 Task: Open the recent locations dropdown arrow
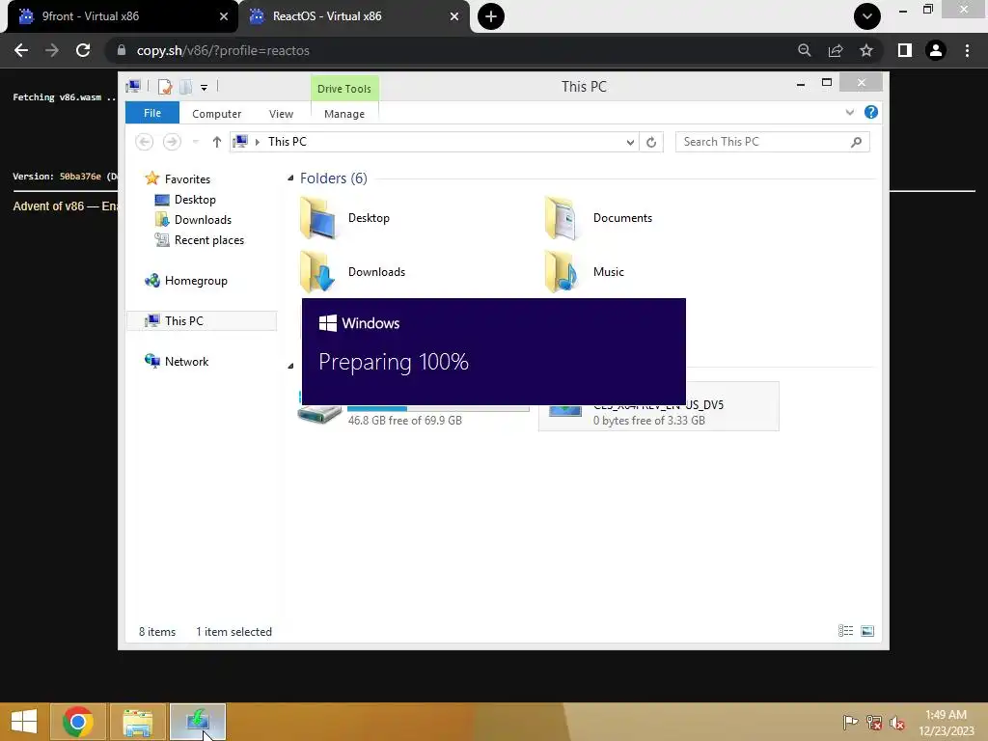195,142
